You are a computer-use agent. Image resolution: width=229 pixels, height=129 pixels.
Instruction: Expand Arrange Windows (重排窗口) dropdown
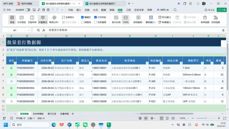click(155, 22)
